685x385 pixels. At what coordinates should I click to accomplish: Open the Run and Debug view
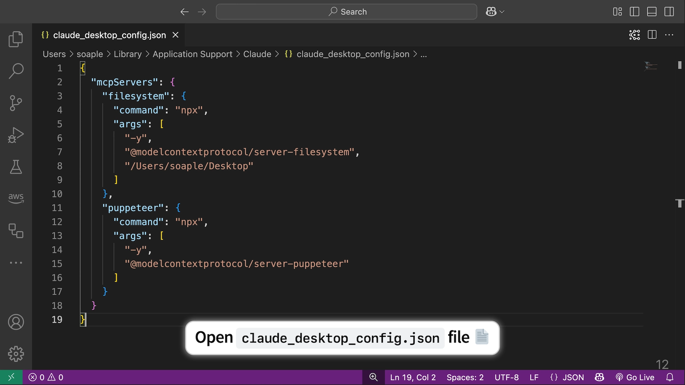pyautogui.click(x=16, y=135)
